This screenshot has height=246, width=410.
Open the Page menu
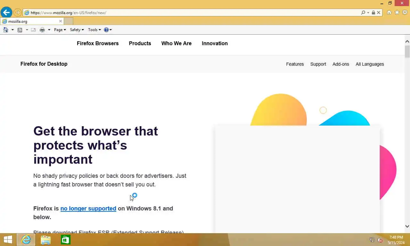[60, 30]
